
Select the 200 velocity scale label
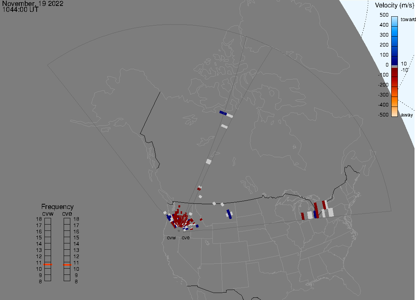click(384, 45)
